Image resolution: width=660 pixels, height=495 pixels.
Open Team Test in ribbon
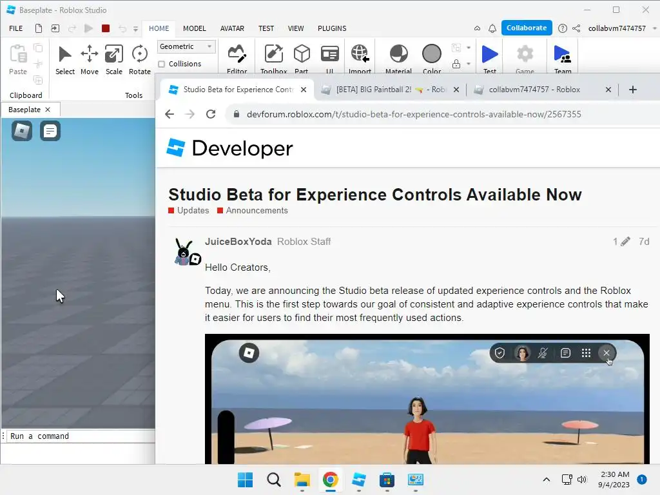pyautogui.click(x=562, y=59)
